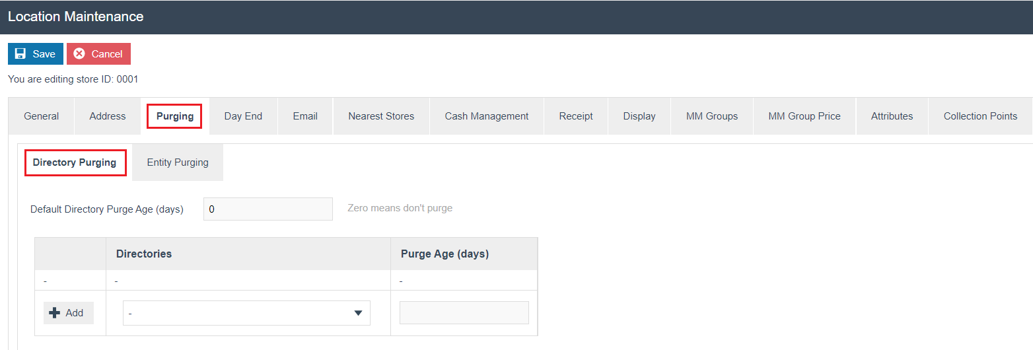
Task: Click the Cancel button
Action: 98,54
